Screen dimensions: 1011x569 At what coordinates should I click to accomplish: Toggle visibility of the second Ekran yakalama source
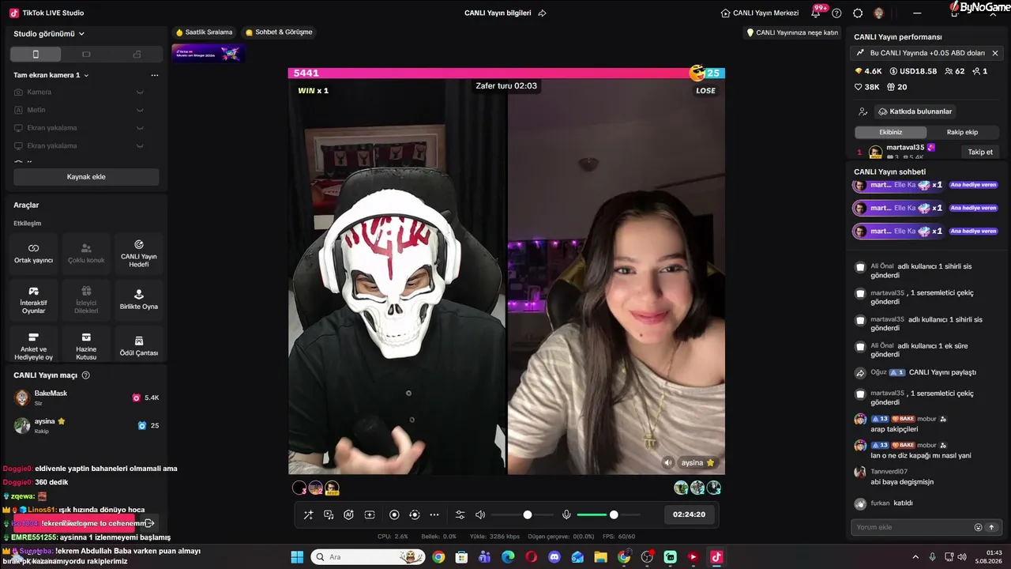140,146
